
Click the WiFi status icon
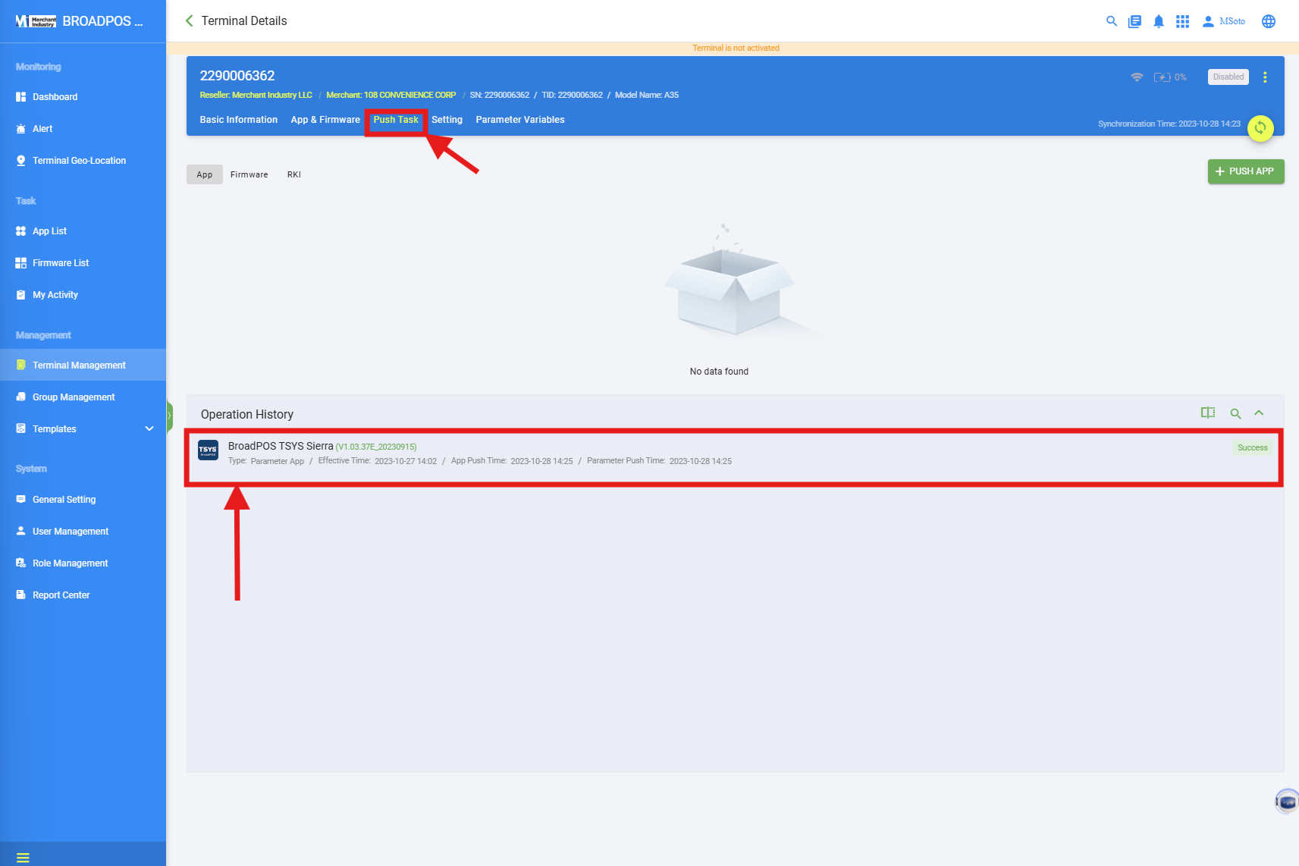[1137, 77]
